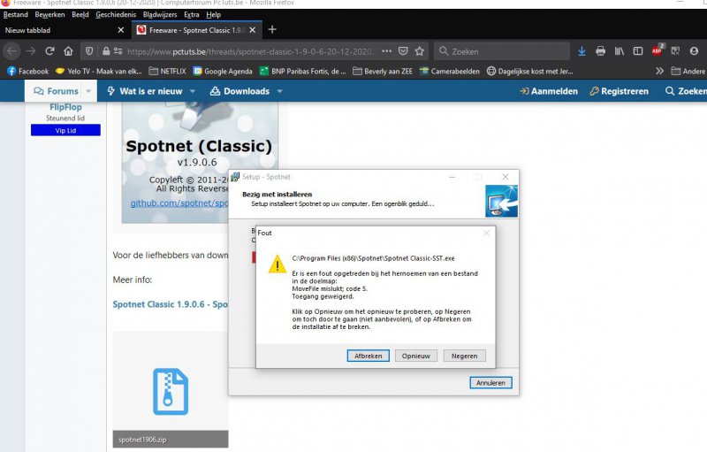
Task: Expand the Wat is er nieuw dropdown
Action: [x=193, y=91]
